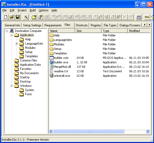Select My Documents in the tree

pyautogui.click(x=29, y=73)
